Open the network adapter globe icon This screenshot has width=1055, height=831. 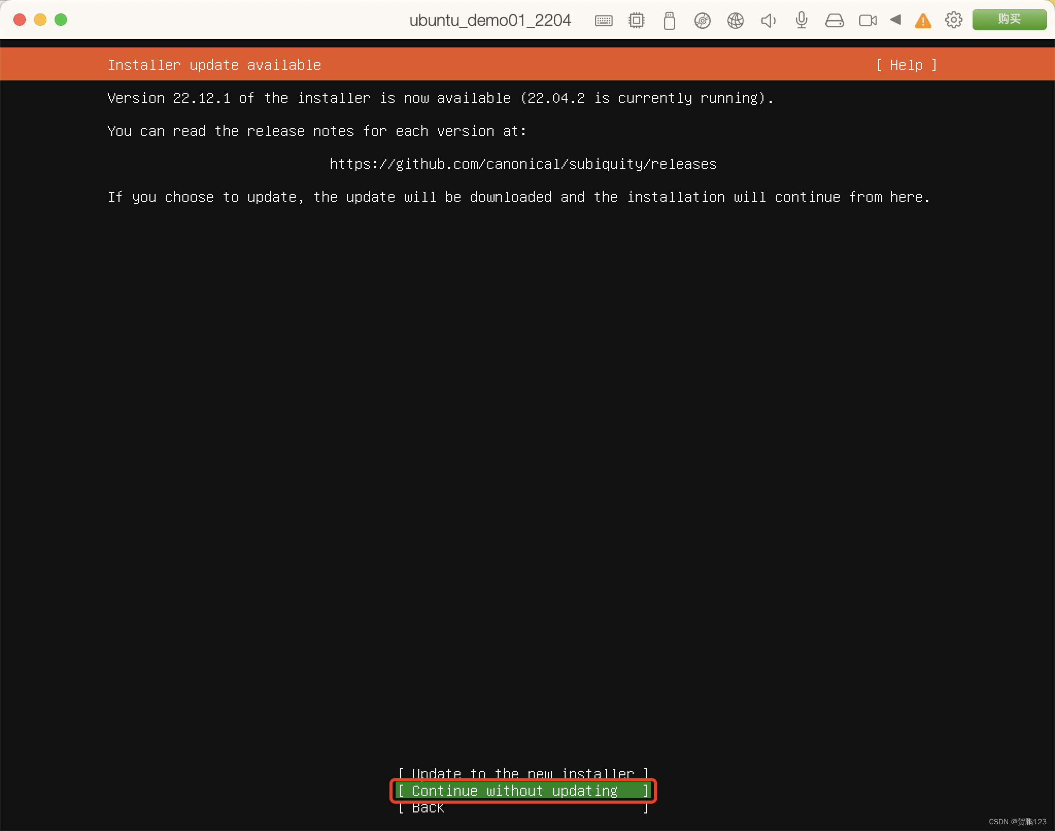tap(735, 20)
